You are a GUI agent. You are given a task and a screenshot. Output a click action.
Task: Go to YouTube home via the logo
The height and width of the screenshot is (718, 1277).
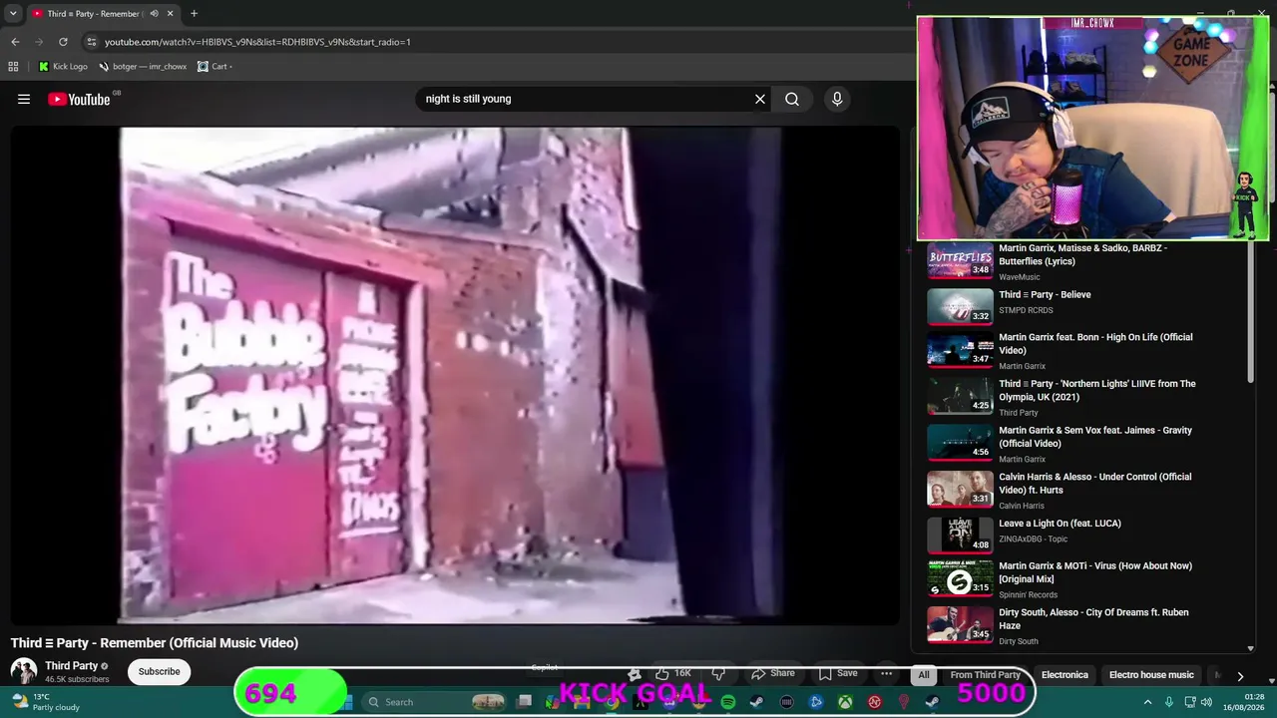tap(79, 99)
